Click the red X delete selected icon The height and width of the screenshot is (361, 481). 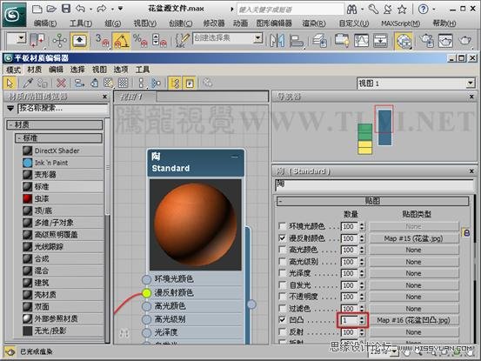[62, 84]
